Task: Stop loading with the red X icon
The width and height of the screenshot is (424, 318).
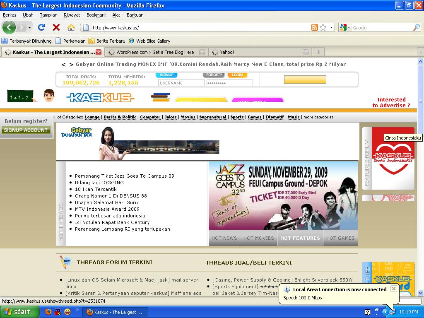Action: pos(56,27)
